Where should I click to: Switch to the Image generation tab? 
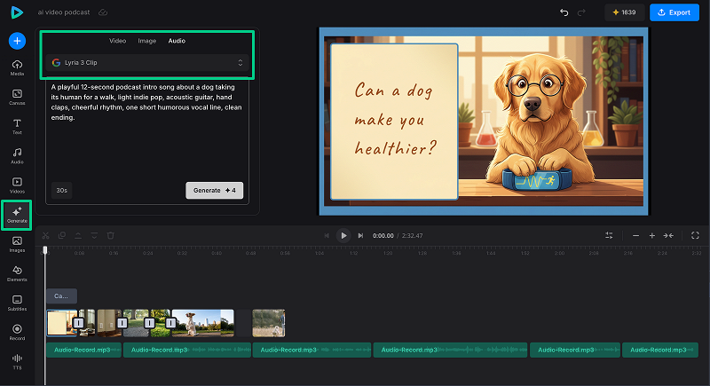[x=147, y=41]
